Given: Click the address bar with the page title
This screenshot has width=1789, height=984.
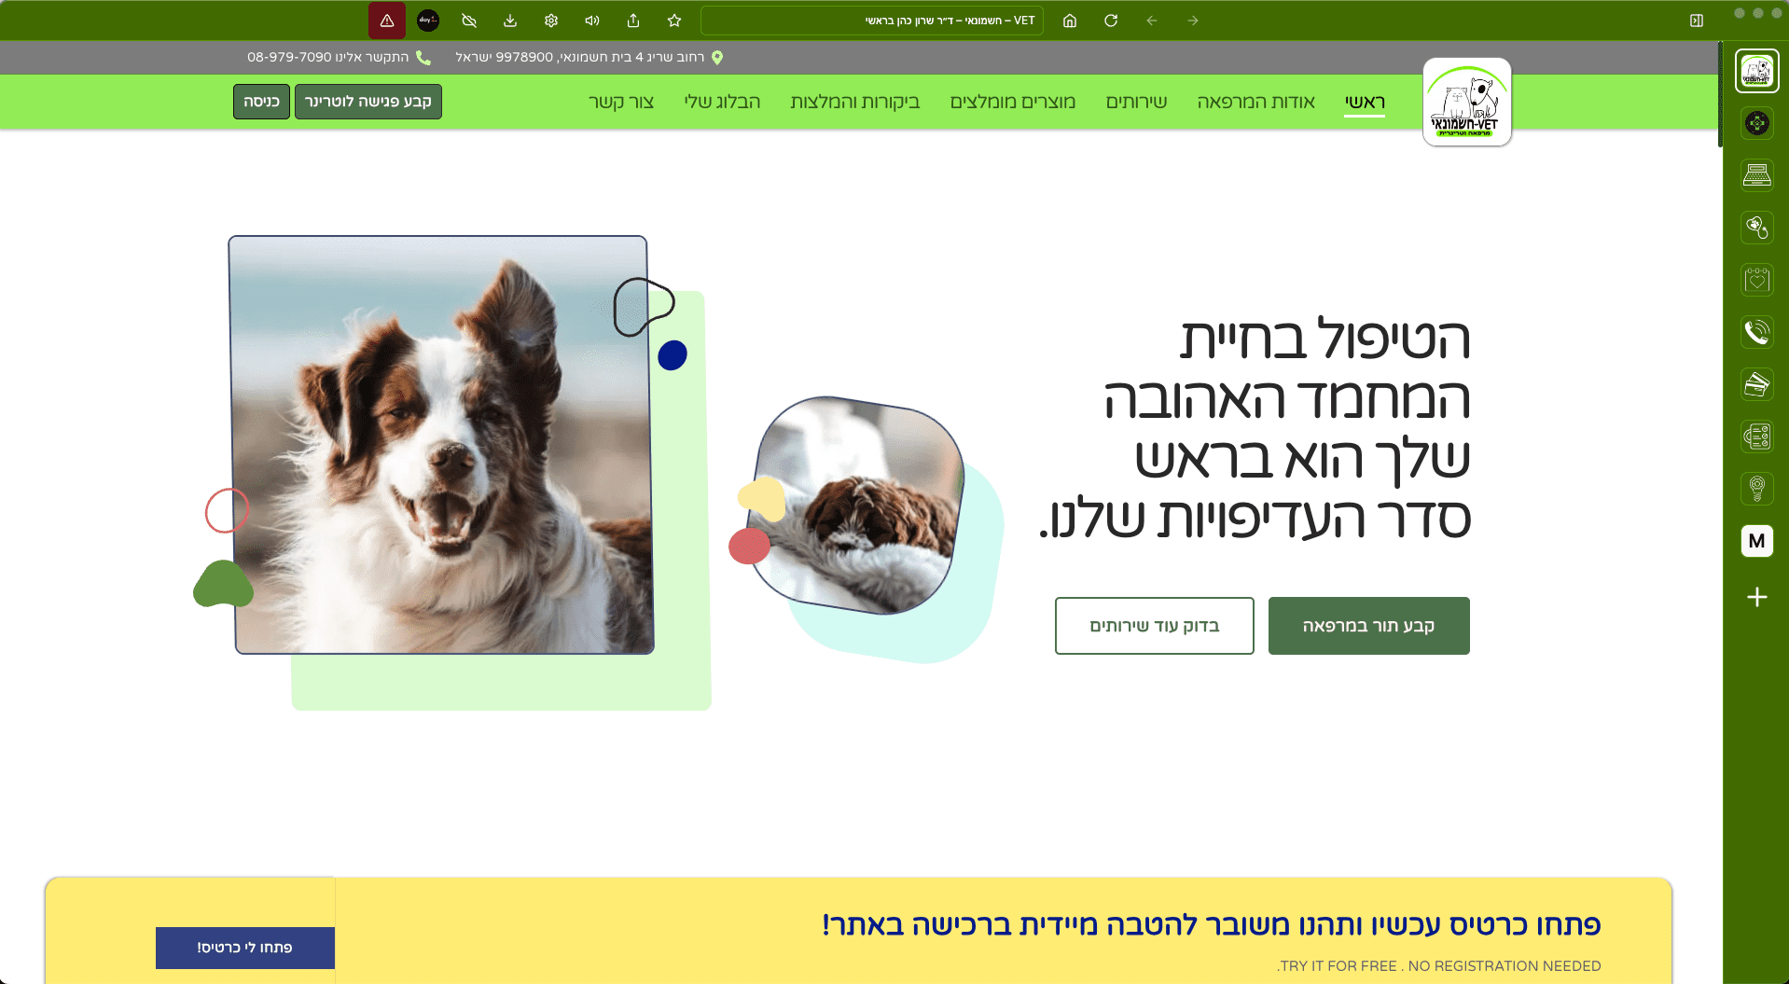Looking at the screenshot, I should 872,21.
